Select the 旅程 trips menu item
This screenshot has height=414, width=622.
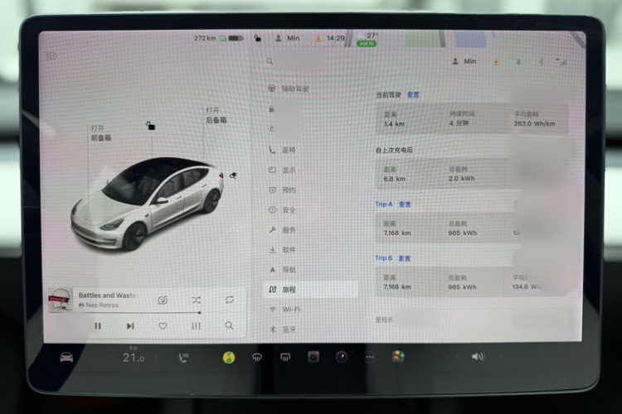[x=310, y=290]
